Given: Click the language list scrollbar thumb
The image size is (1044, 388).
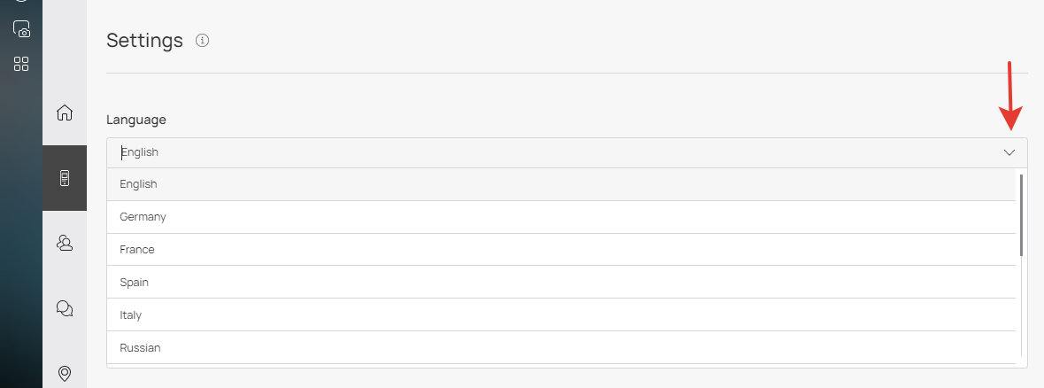Looking at the screenshot, I should (x=1021, y=215).
